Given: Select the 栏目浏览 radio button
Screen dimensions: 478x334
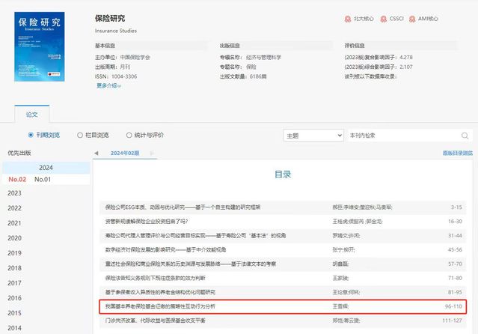Looking at the screenshot, I should pyautogui.click(x=80, y=136).
